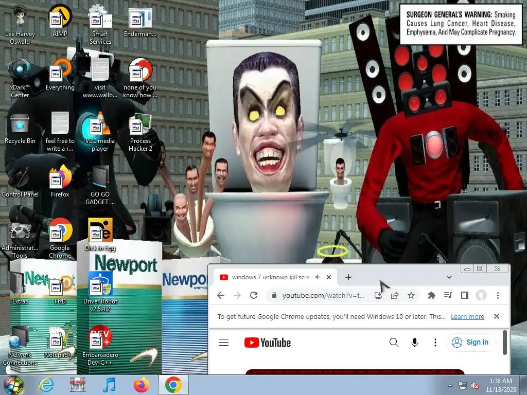Click the Chrome page vertical scrollbar
527x395 pixels.
(x=504, y=342)
